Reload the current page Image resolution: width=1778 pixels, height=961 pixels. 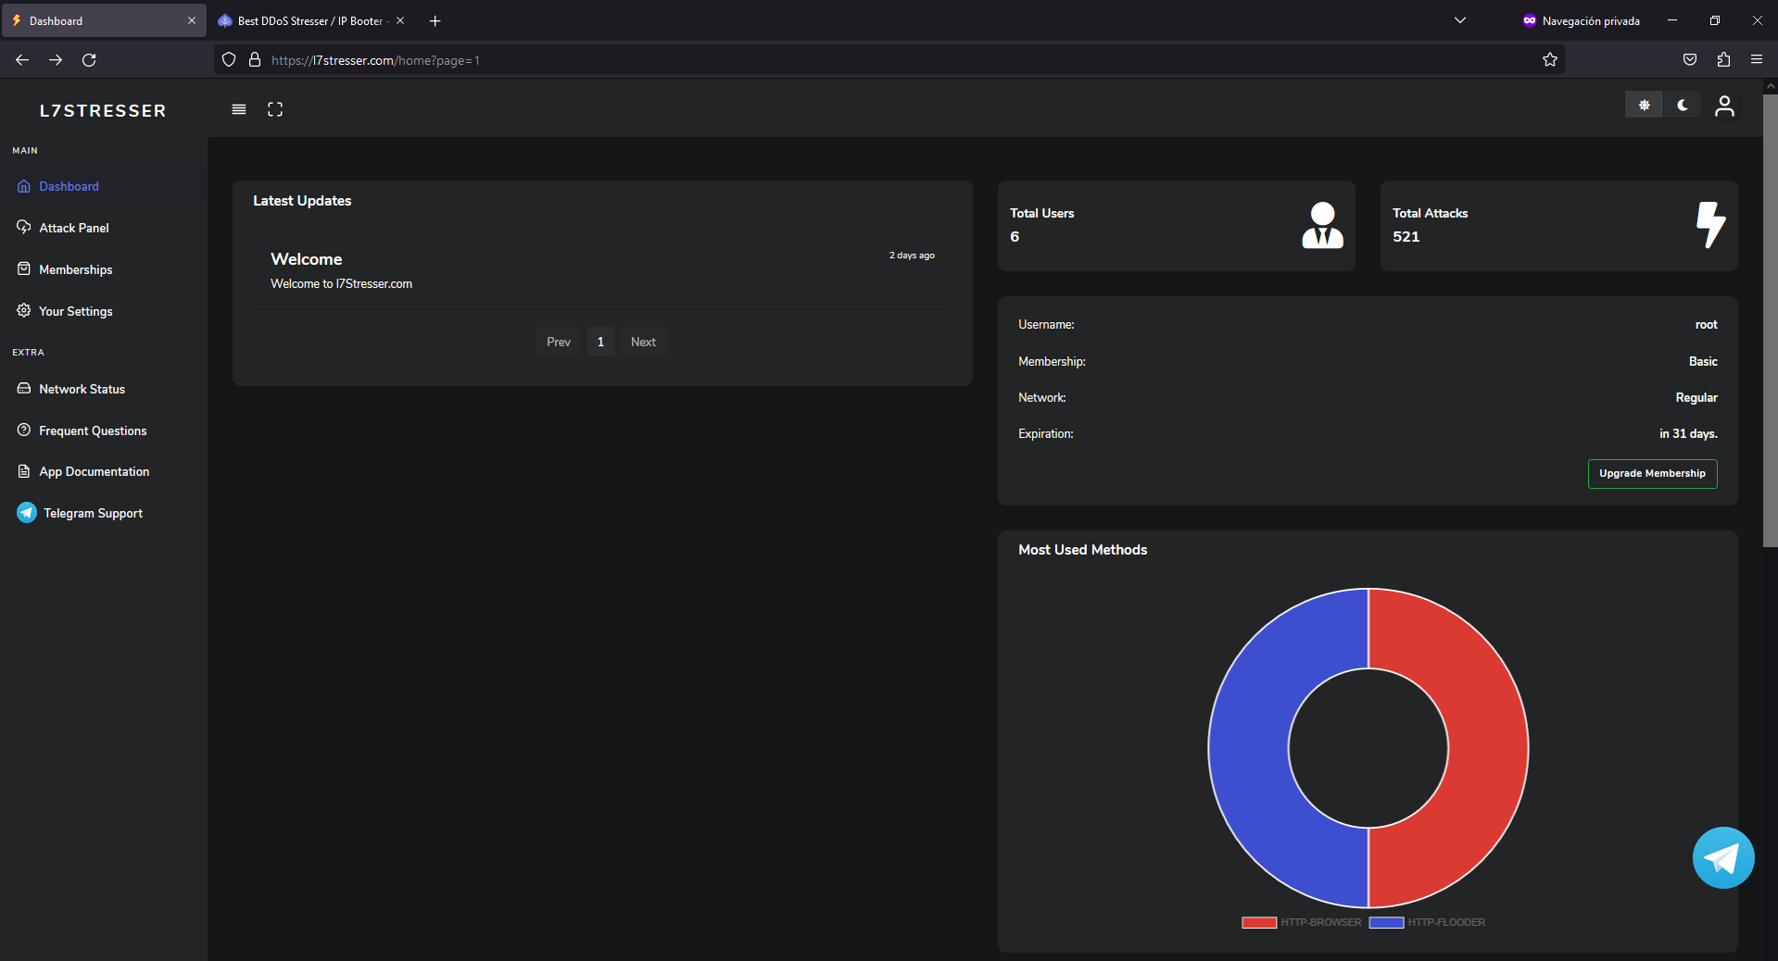pos(89,60)
